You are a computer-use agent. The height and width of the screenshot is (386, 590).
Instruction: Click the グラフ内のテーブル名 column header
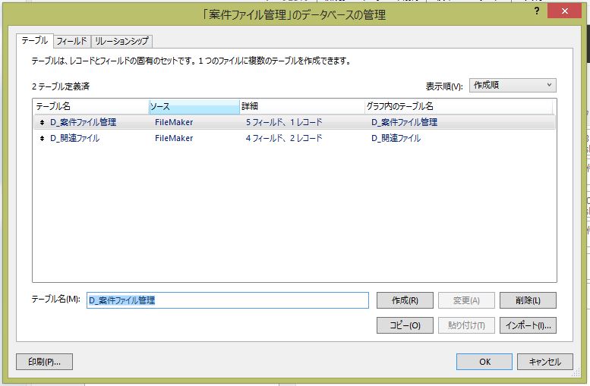click(459, 106)
